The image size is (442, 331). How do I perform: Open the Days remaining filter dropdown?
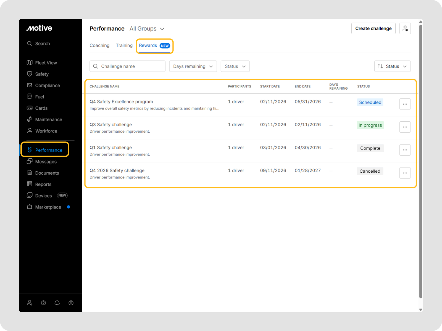193,66
